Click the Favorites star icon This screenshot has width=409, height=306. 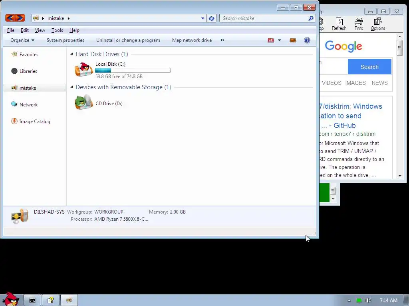pos(14,54)
